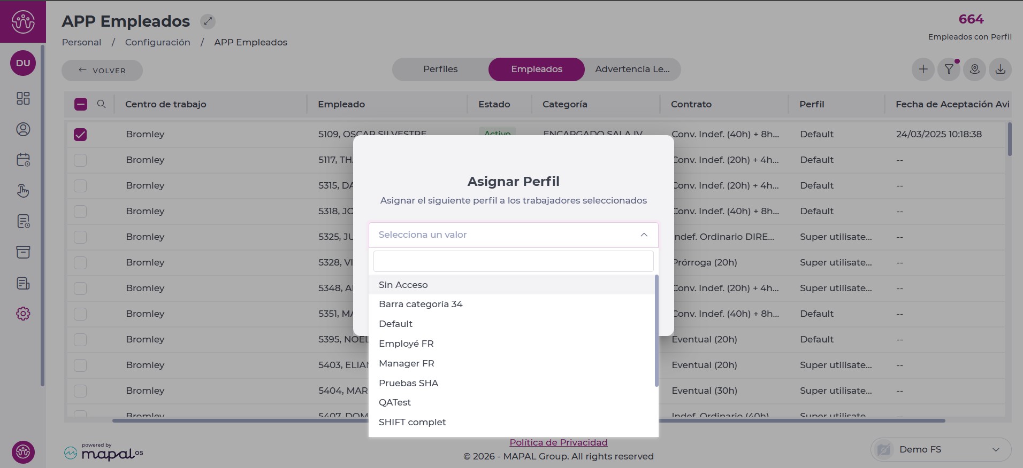1023x468 pixels.
Task: Select 'Manager FR' from profile list
Action: click(x=407, y=363)
